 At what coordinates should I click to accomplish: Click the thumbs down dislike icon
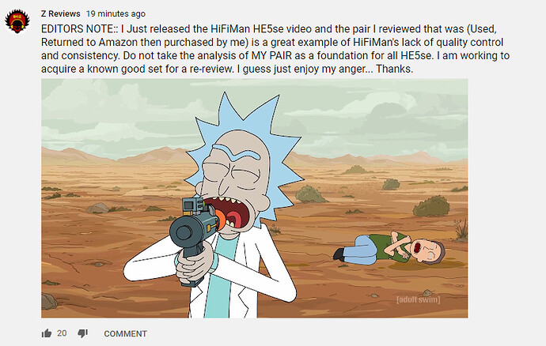point(83,333)
